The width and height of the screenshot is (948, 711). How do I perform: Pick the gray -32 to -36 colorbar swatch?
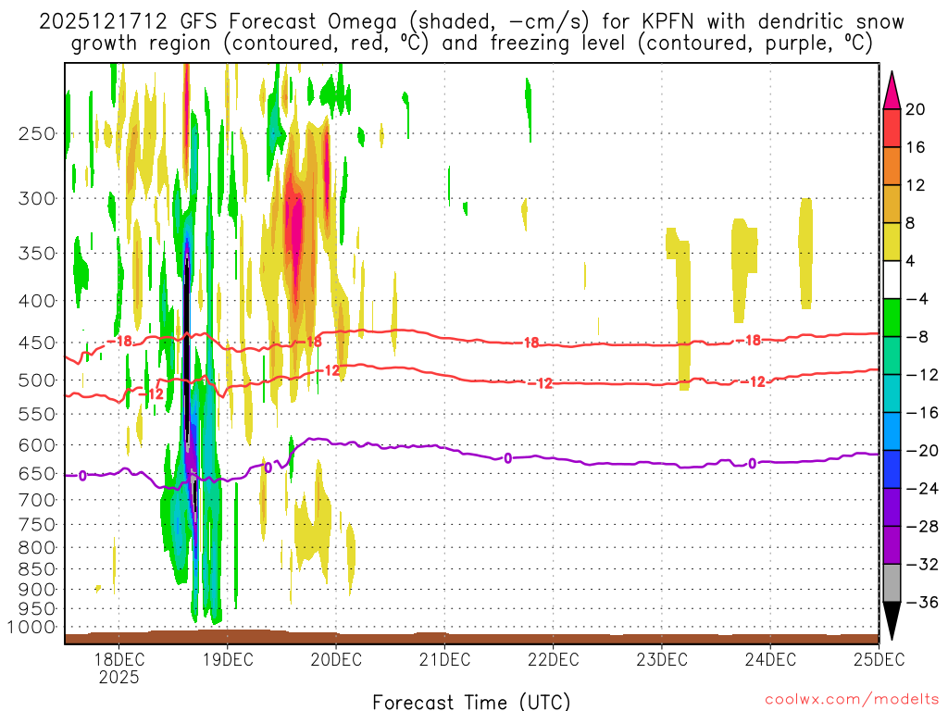pos(892,583)
